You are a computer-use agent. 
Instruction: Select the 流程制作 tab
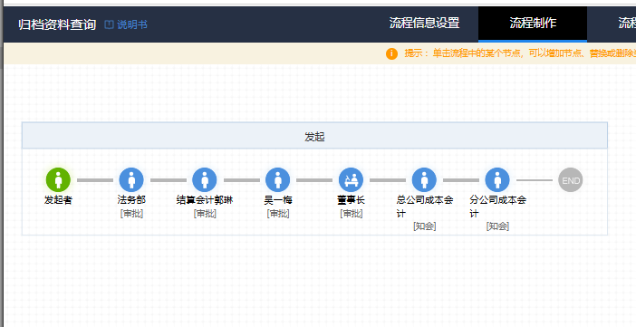533,24
